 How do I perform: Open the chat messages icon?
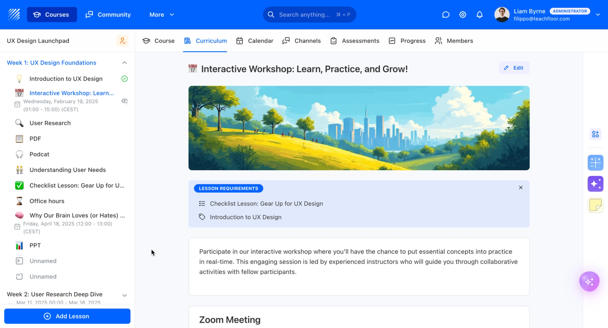click(x=446, y=14)
